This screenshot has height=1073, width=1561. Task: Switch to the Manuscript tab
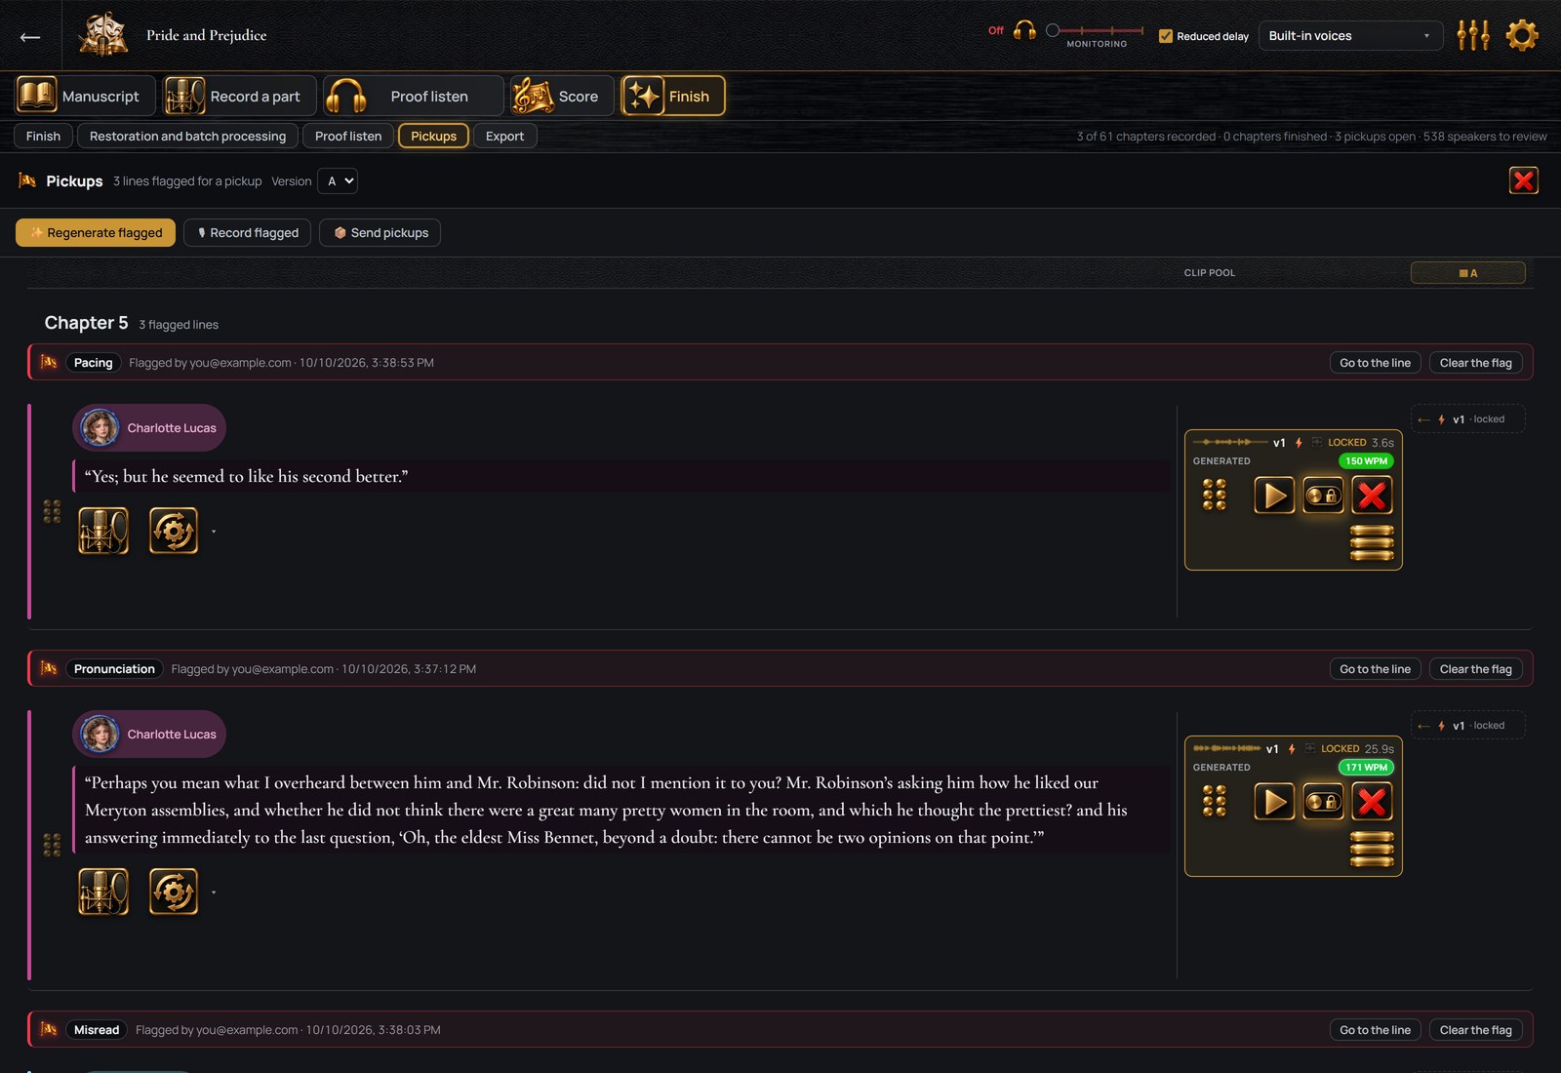click(85, 96)
